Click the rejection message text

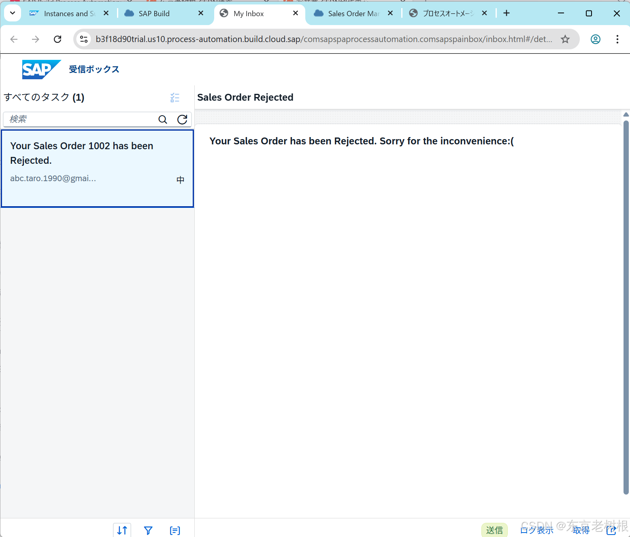pos(362,141)
